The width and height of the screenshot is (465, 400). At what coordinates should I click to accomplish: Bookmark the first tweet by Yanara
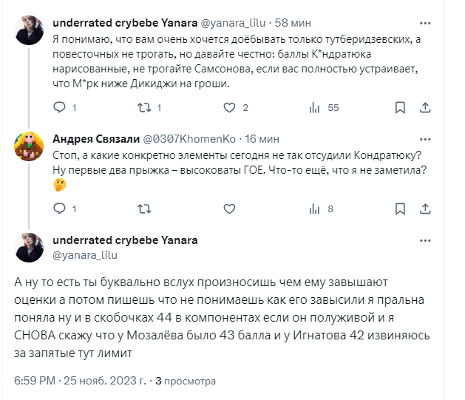tap(400, 108)
